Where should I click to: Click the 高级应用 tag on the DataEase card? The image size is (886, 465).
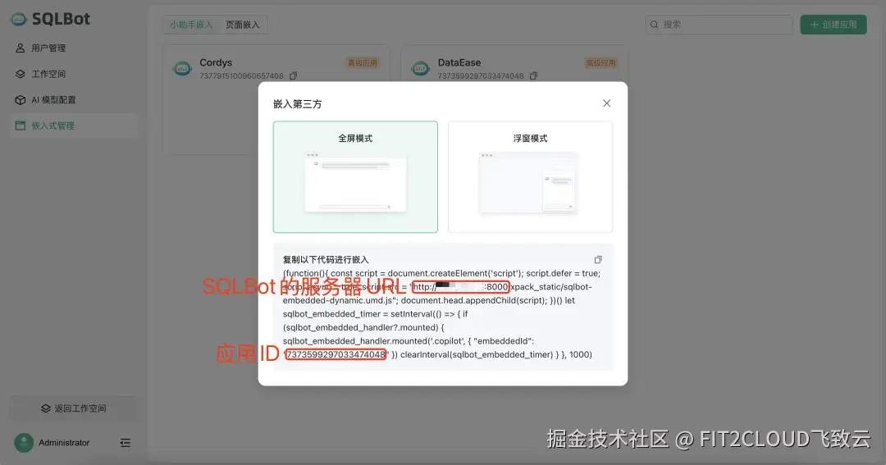(601, 62)
